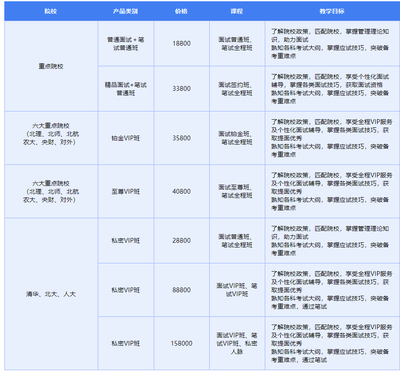Click the 教学目标 column header
This screenshot has width=400, height=371.
click(x=332, y=12)
